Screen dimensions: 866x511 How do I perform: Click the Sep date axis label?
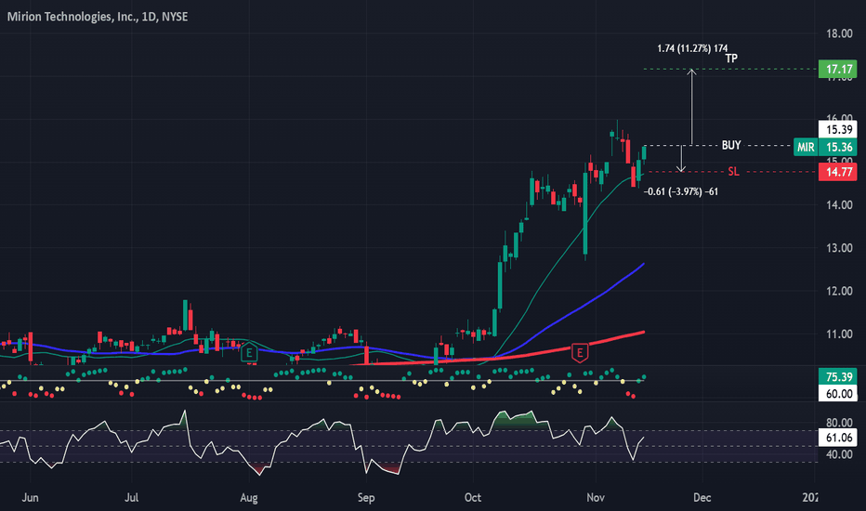point(366,498)
